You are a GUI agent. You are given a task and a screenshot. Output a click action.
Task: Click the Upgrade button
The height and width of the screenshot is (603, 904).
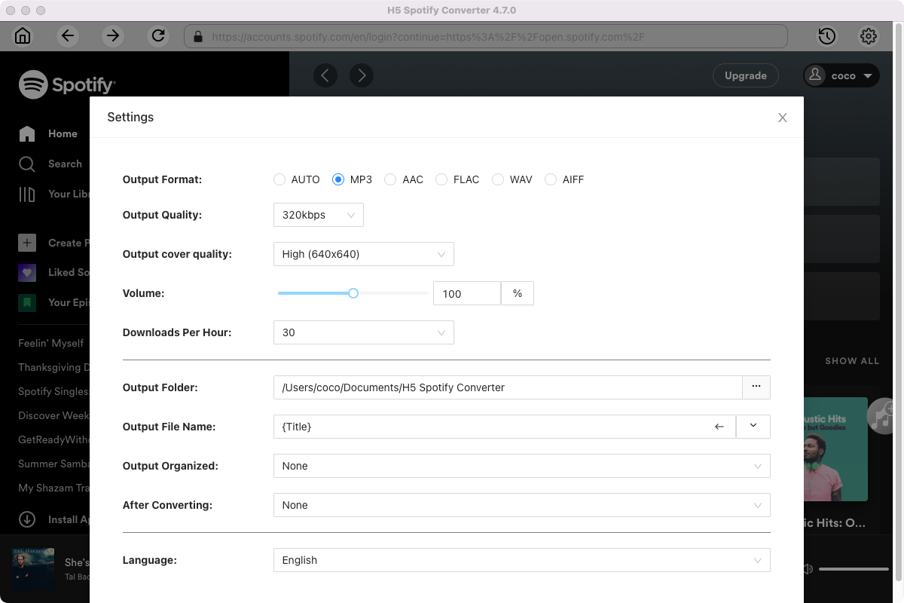point(746,75)
